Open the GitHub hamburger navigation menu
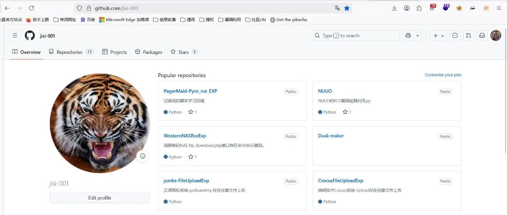This screenshot has height=215, width=507. (15, 36)
